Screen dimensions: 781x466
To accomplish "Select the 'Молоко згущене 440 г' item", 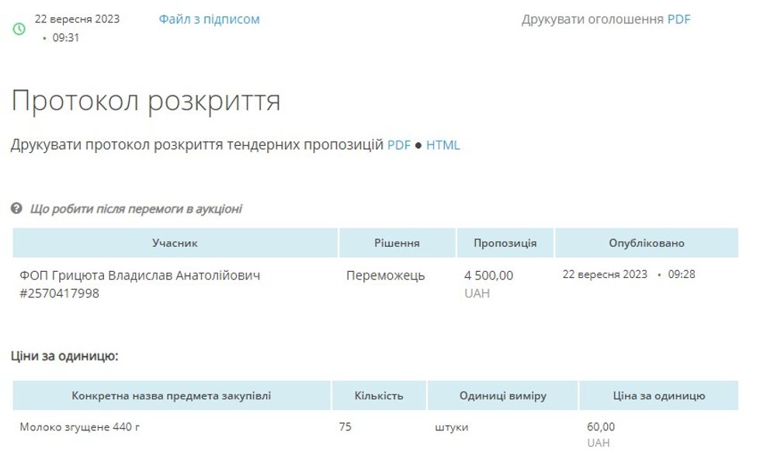I will click(x=80, y=427).
